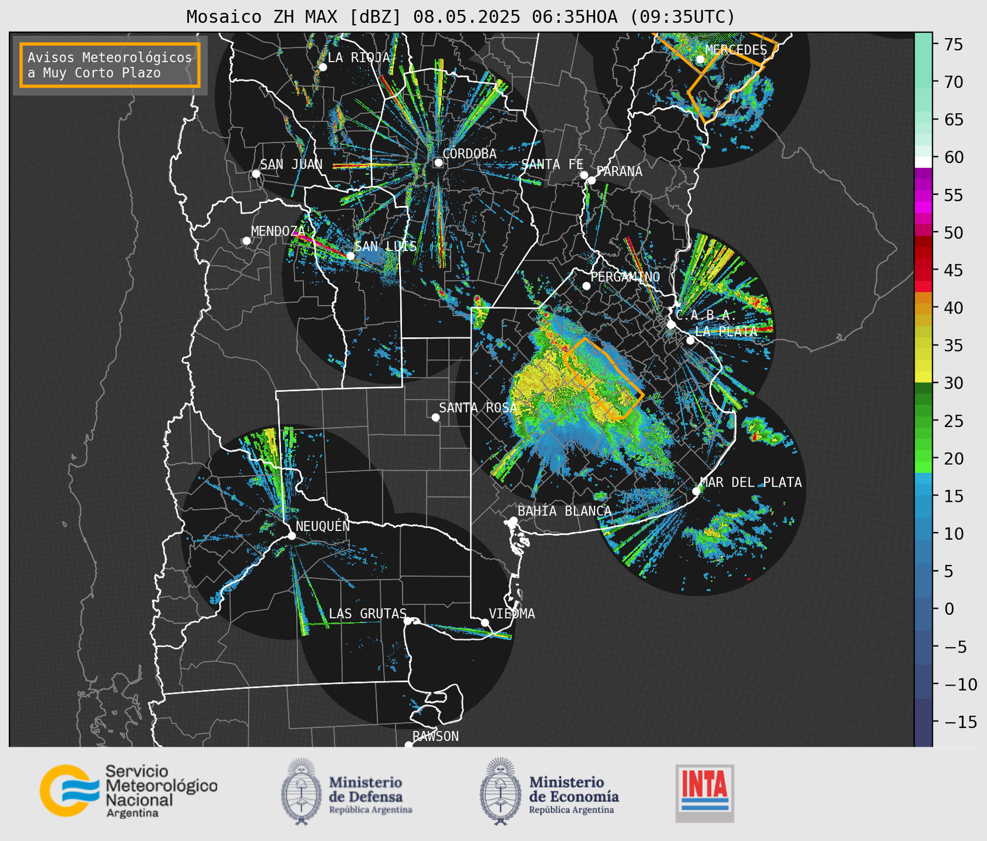Click the VIEDMA city marker dot
Viewport: 987px width, 841px height.
(484, 622)
